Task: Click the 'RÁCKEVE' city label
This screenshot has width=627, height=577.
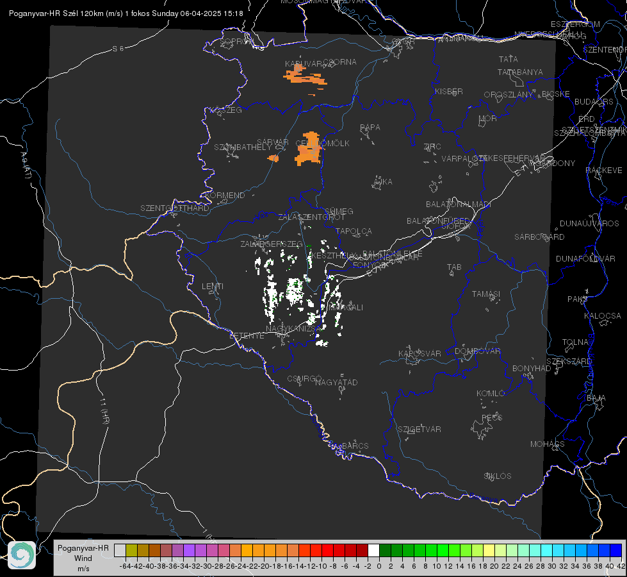Action: [x=604, y=171]
